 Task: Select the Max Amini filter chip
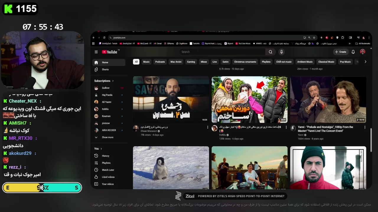[x=176, y=62]
